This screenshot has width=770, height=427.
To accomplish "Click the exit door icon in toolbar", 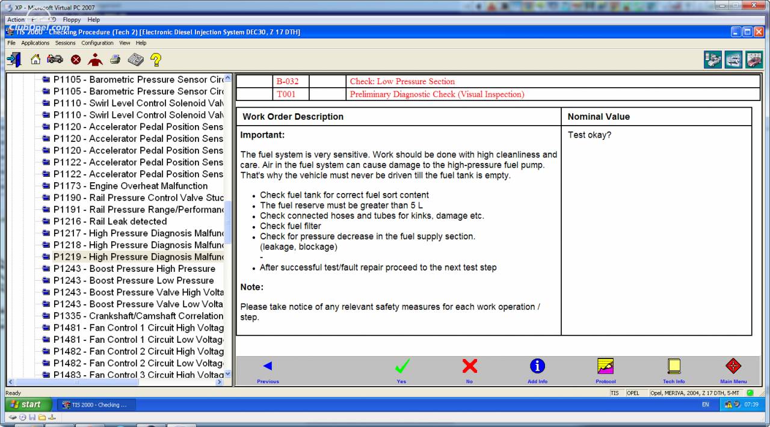I will pos(14,60).
